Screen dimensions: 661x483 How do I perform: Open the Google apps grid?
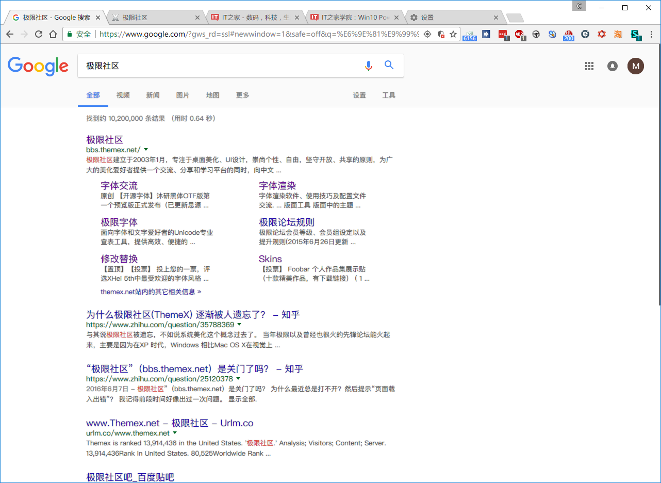coord(589,66)
